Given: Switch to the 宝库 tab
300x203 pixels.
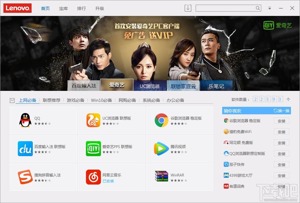Looking at the screenshot, I should coord(63,8).
